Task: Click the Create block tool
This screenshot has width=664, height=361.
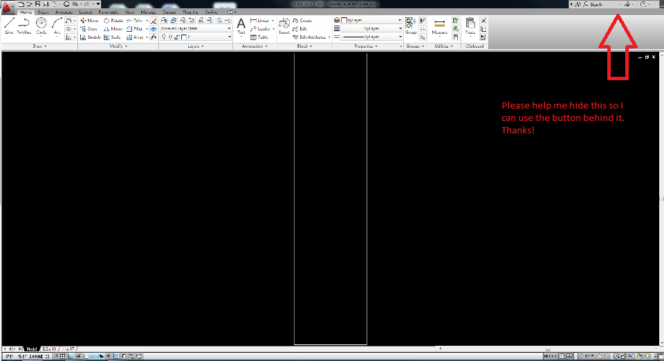Action: (302, 20)
